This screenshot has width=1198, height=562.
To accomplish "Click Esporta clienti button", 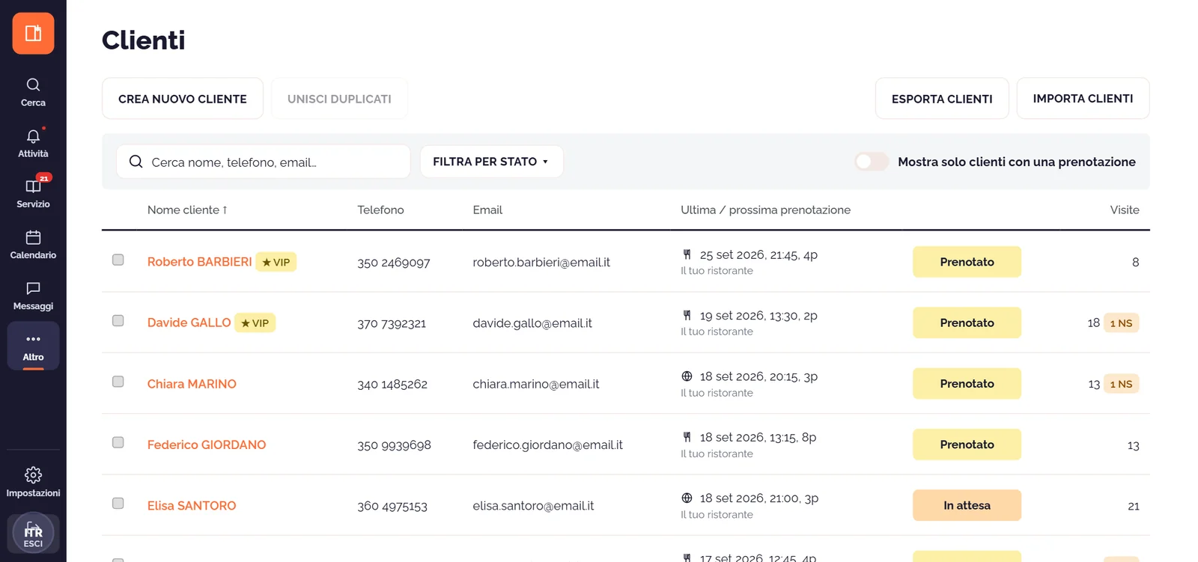I will [x=942, y=98].
